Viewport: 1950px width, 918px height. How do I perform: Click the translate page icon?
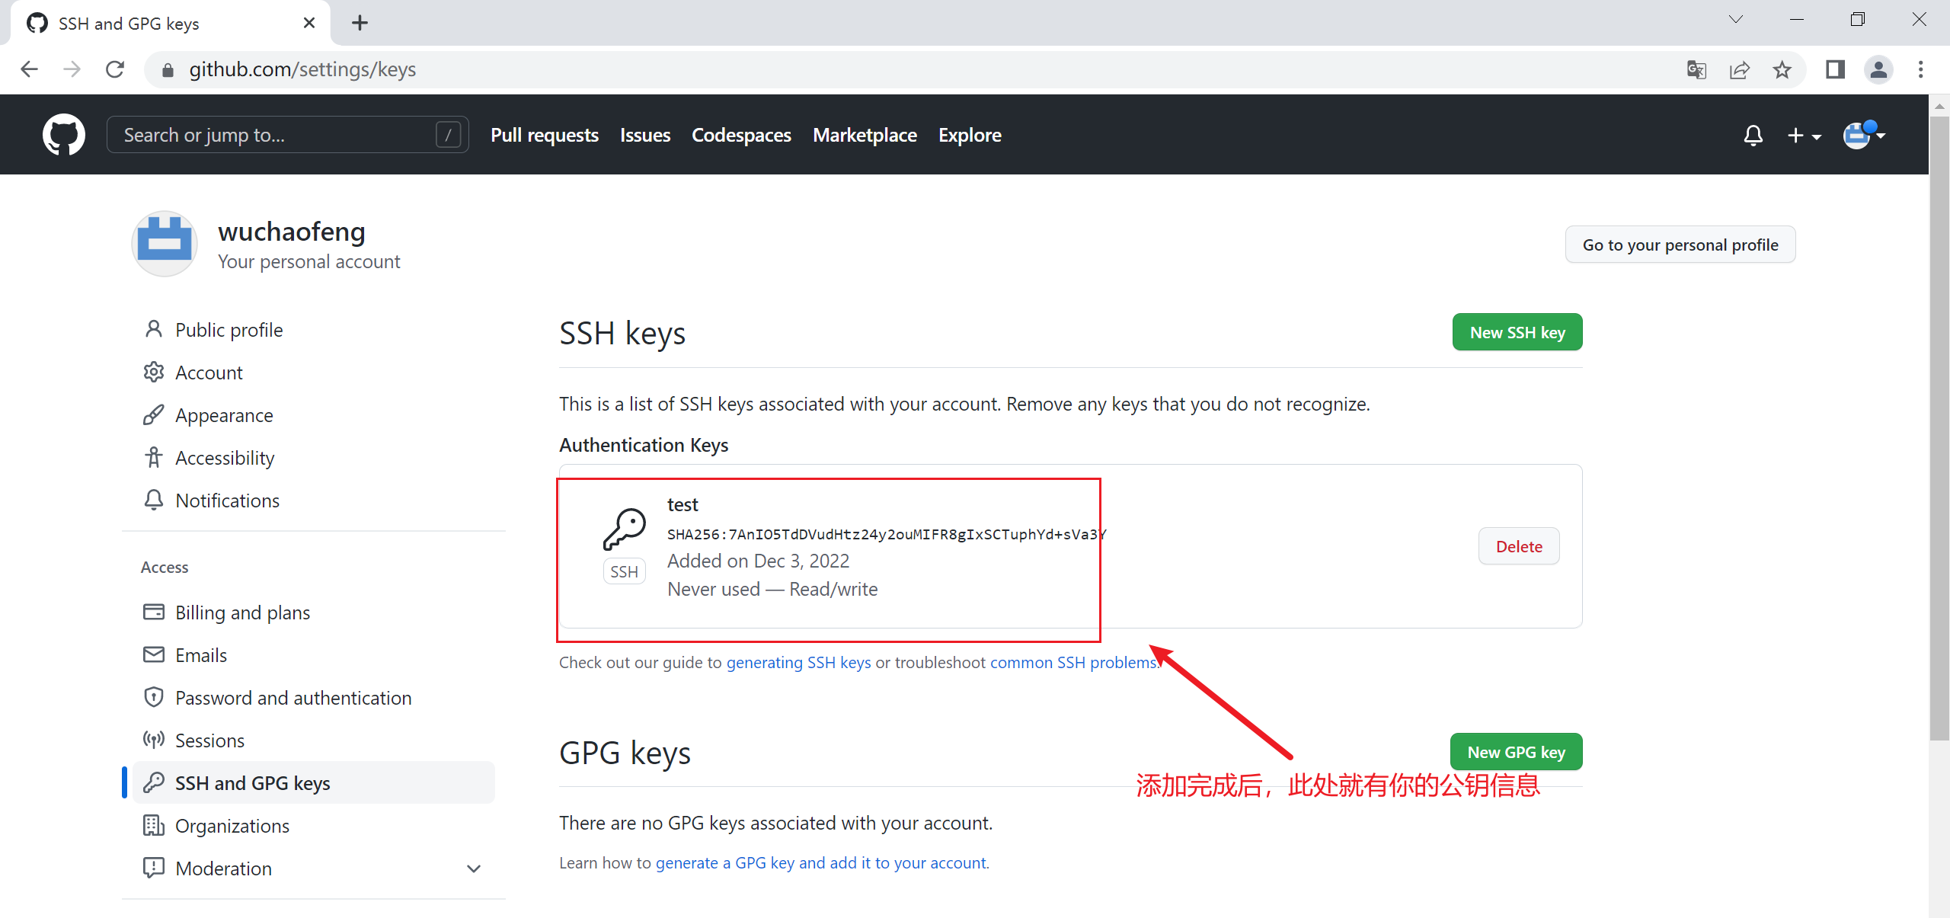point(1696,70)
